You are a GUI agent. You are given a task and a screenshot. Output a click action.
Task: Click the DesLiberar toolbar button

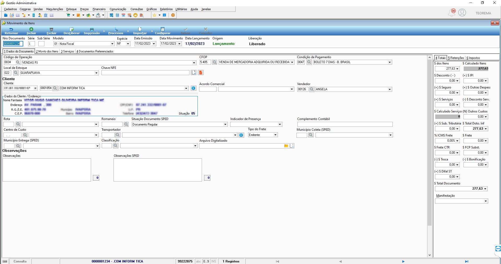click(x=71, y=31)
